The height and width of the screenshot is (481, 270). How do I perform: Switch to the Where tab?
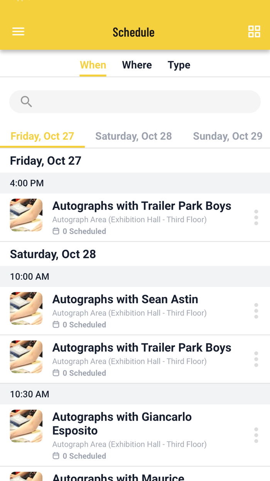(x=137, y=65)
